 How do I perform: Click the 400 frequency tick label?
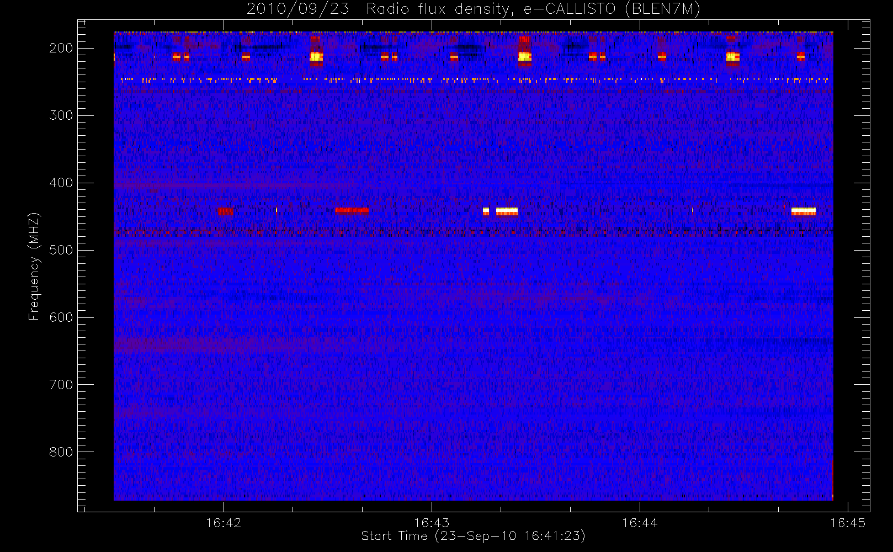(61, 183)
